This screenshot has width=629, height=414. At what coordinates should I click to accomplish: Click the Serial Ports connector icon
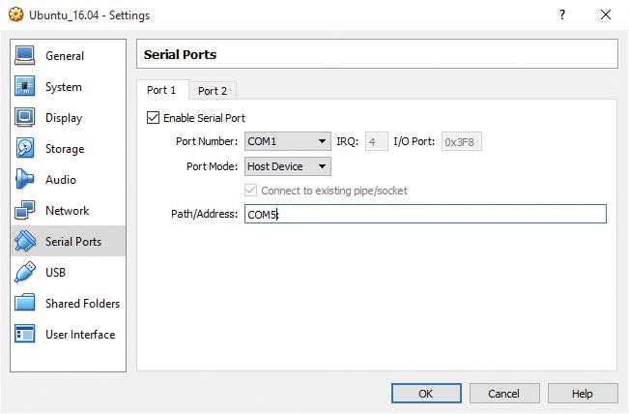pyautogui.click(x=25, y=241)
